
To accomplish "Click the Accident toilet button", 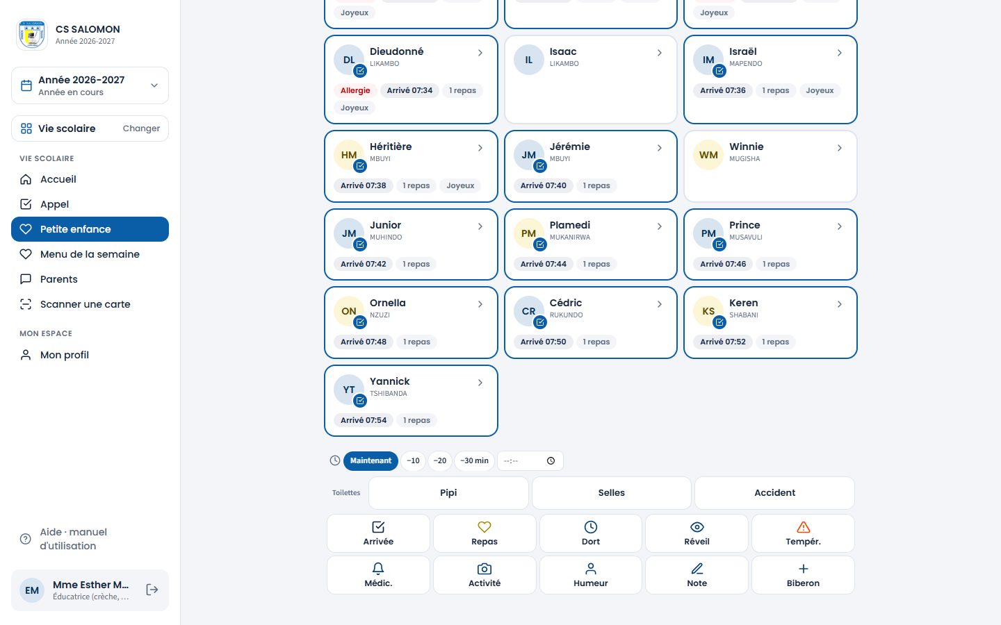I will click(774, 493).
